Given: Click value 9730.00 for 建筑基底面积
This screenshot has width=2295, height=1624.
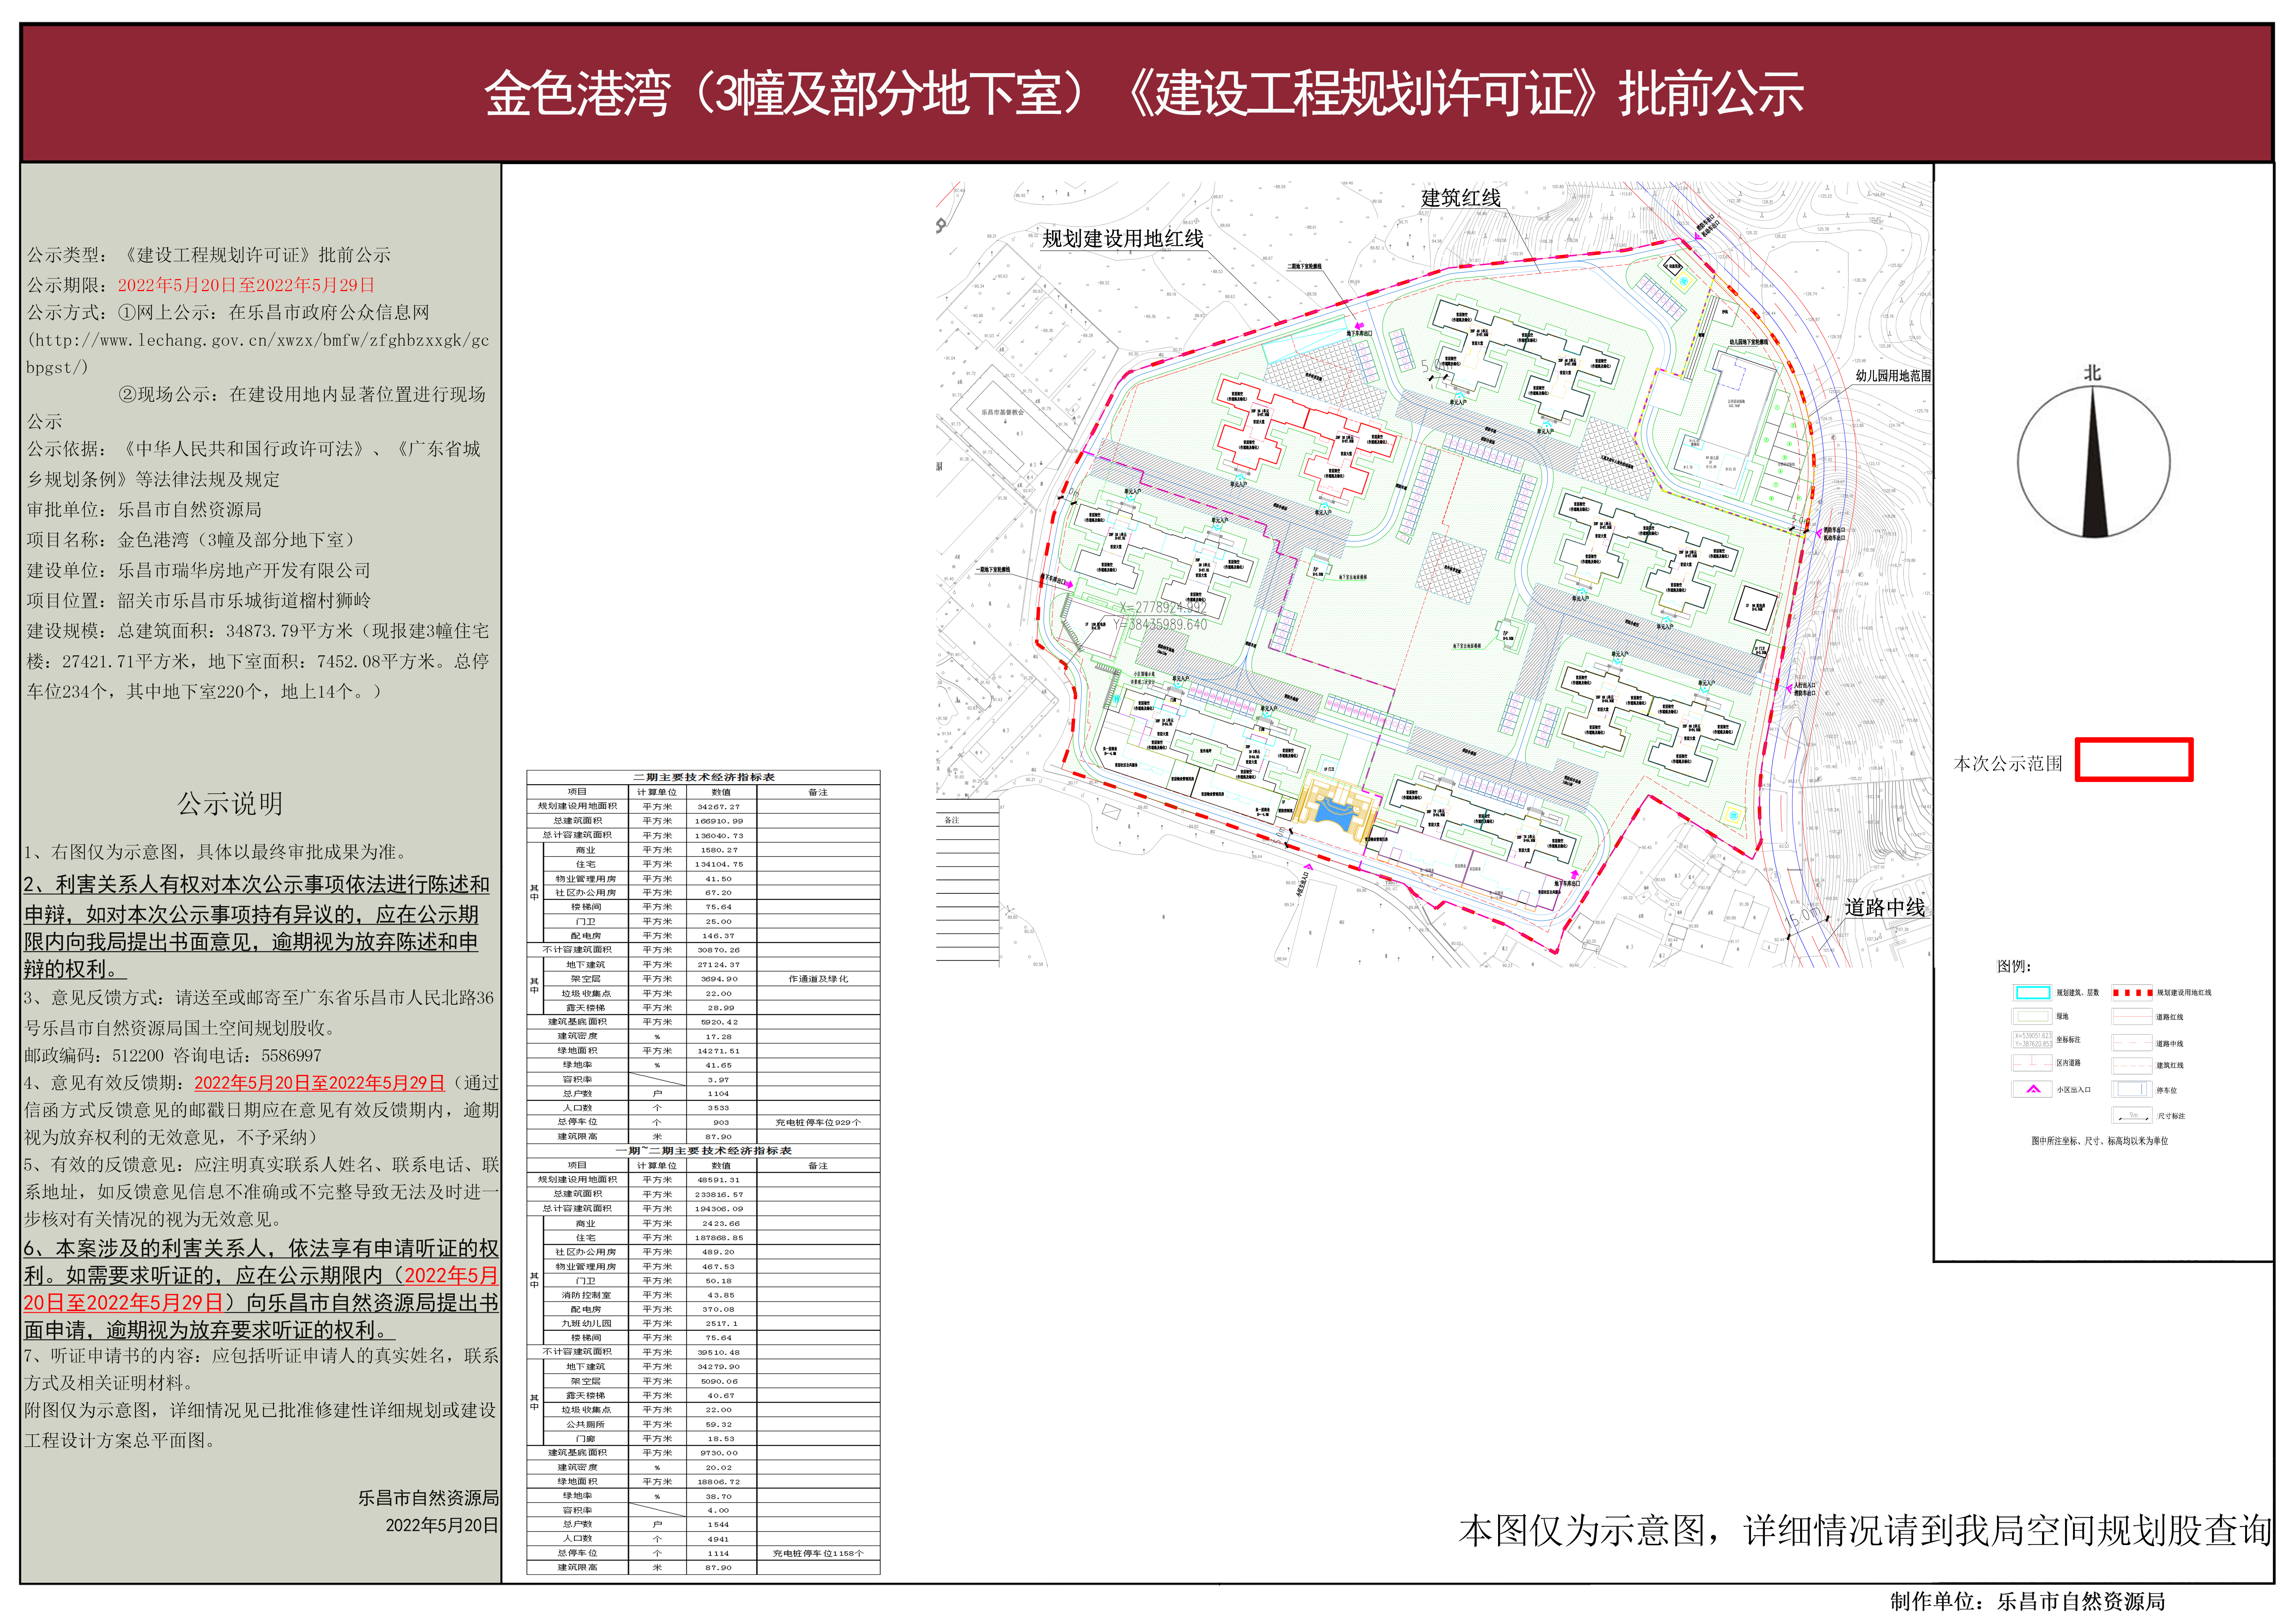Looking at the screenshot, I should coord(719,1453).
